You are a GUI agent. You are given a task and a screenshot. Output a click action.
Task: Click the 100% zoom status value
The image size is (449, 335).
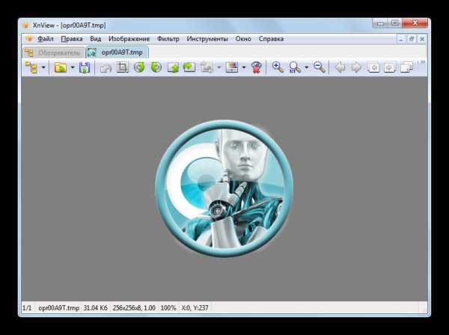(x=168, y=308)
